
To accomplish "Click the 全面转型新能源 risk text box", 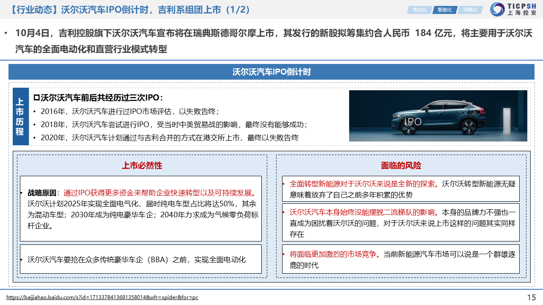I will [x=401, y=189].
